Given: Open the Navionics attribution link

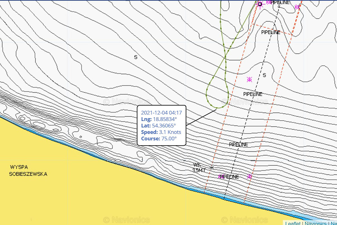Looking at the screenshot, I should click(x=315, y=223).
